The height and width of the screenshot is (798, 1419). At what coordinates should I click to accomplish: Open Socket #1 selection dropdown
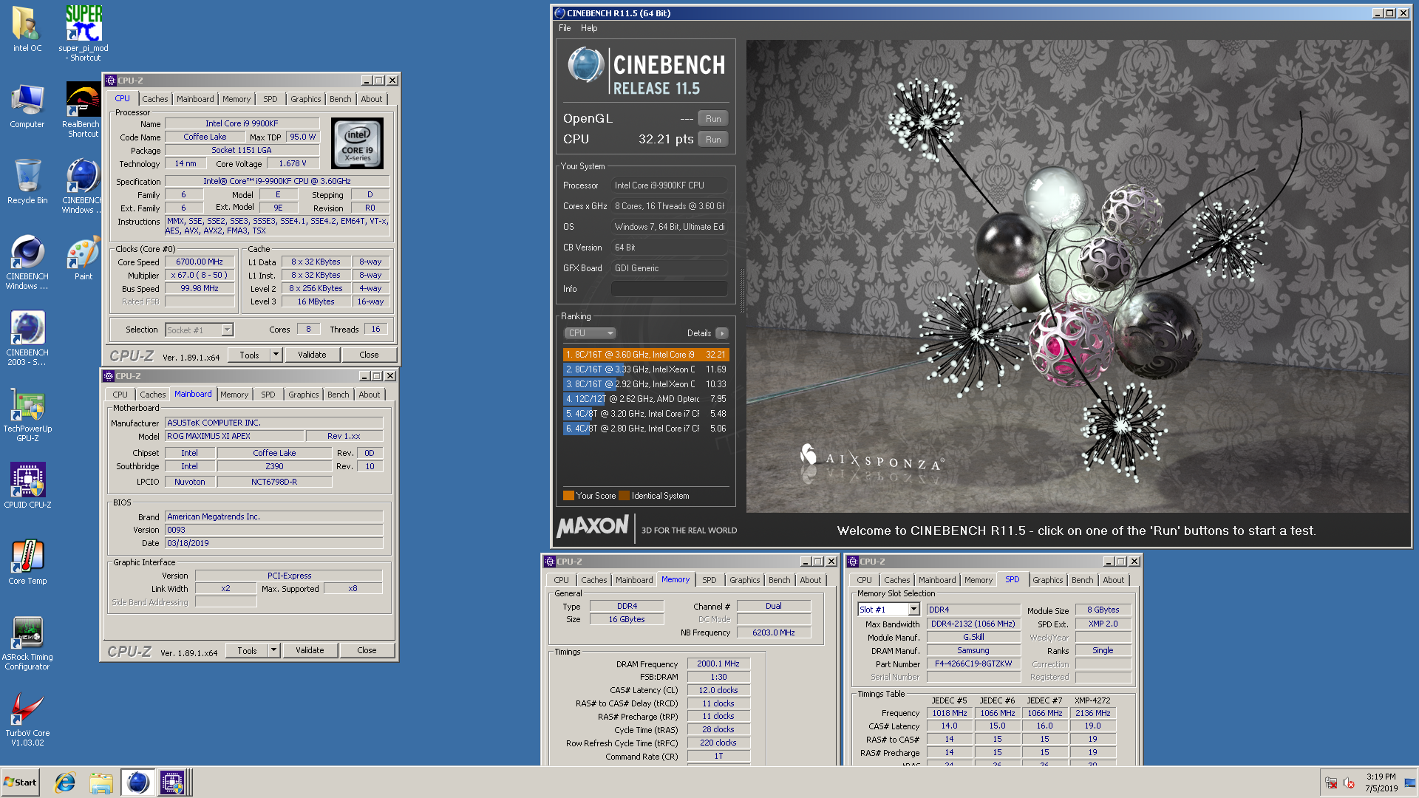200,330
